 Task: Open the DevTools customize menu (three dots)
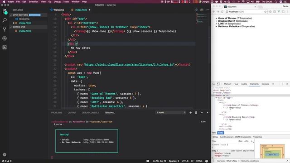[x=283, y=84]
